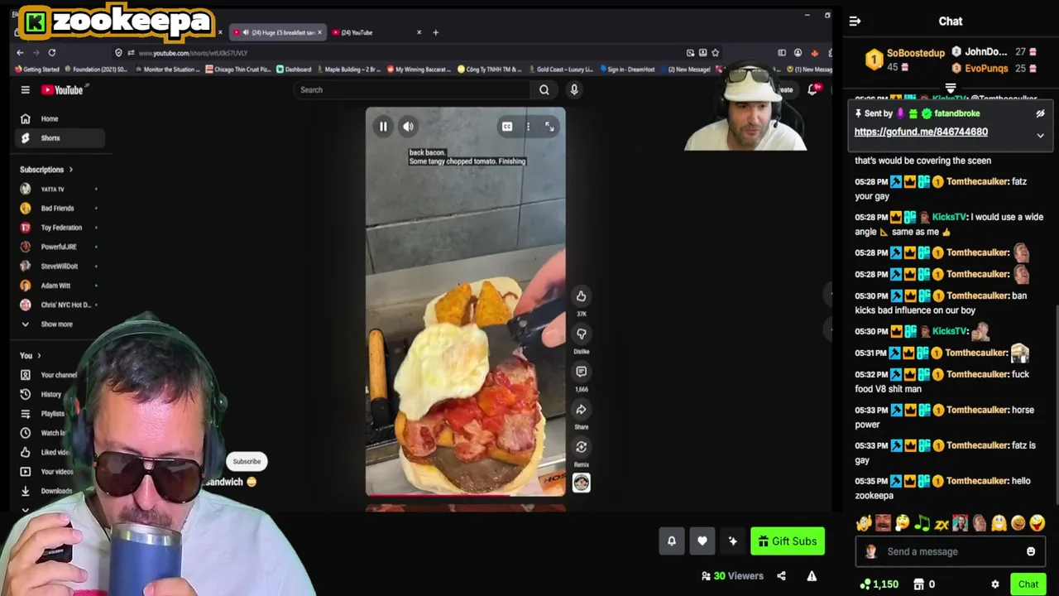Toggle closed captions on the Short
Image resolution: width=1059 pixels, height=596 pixels.
point(506,127)
